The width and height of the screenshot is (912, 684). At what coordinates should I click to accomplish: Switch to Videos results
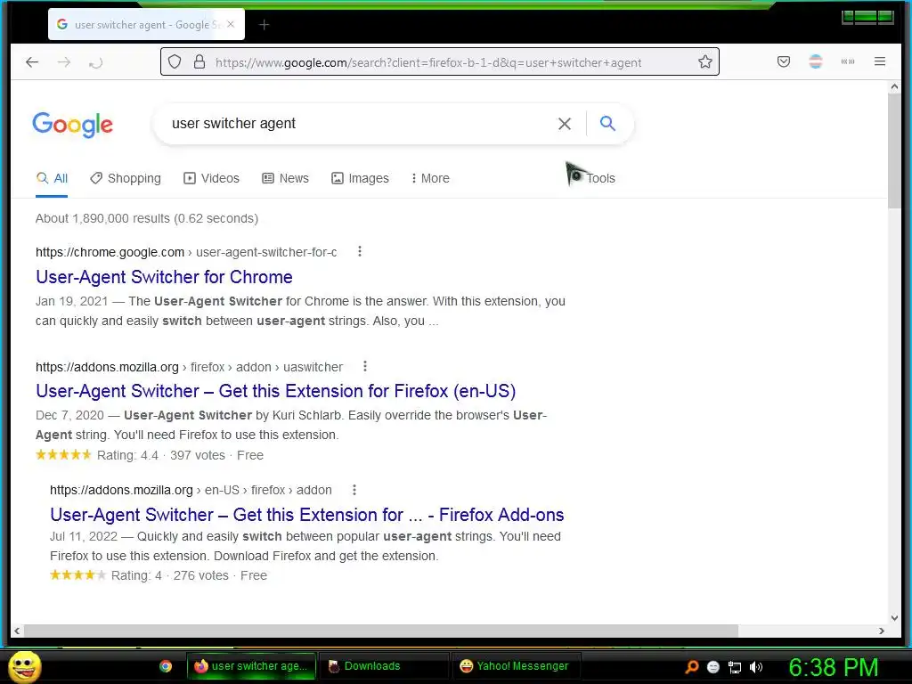[211, 178]
